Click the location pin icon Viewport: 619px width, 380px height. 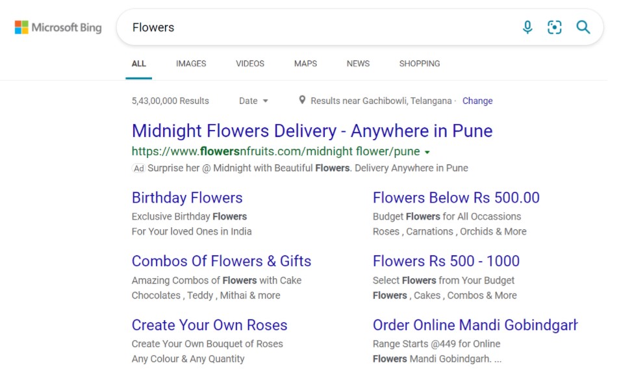[302, 100]
